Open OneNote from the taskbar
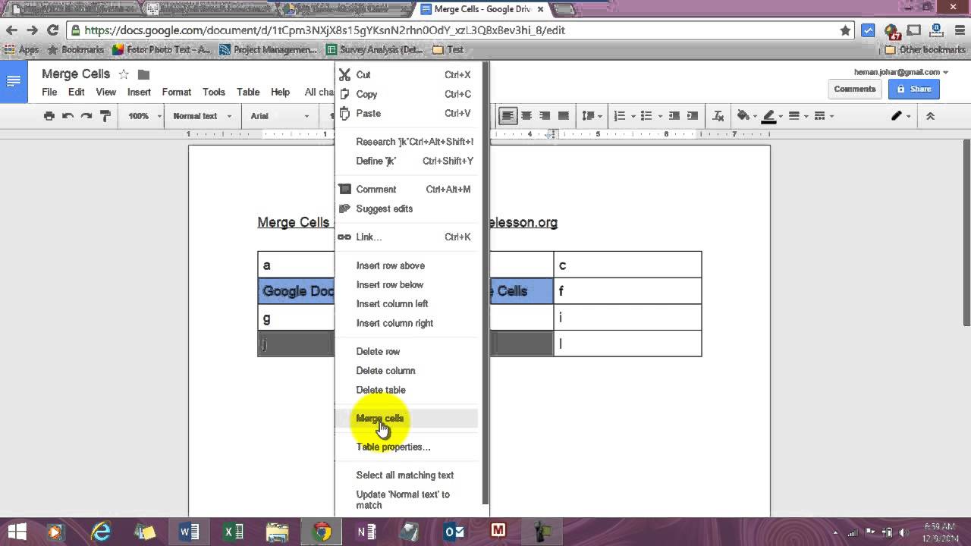The image size is (971, 546). (x=366, y=532)
